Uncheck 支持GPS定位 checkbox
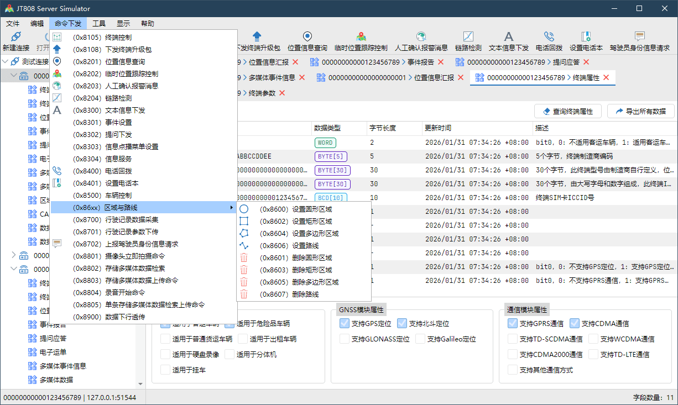Image resolution: width=678 pixels, height=405 pixels. coord(345,324)
